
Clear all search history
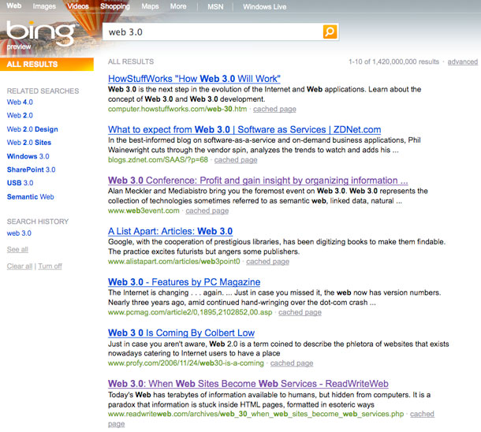(20, 266)
